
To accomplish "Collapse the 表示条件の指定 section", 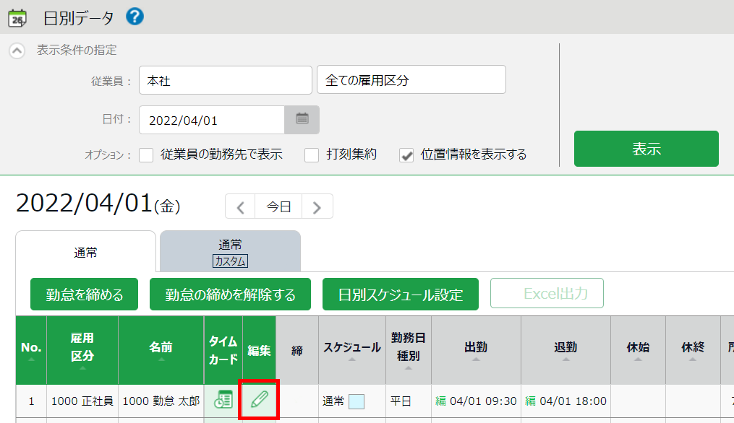I will tap(17, 51).
